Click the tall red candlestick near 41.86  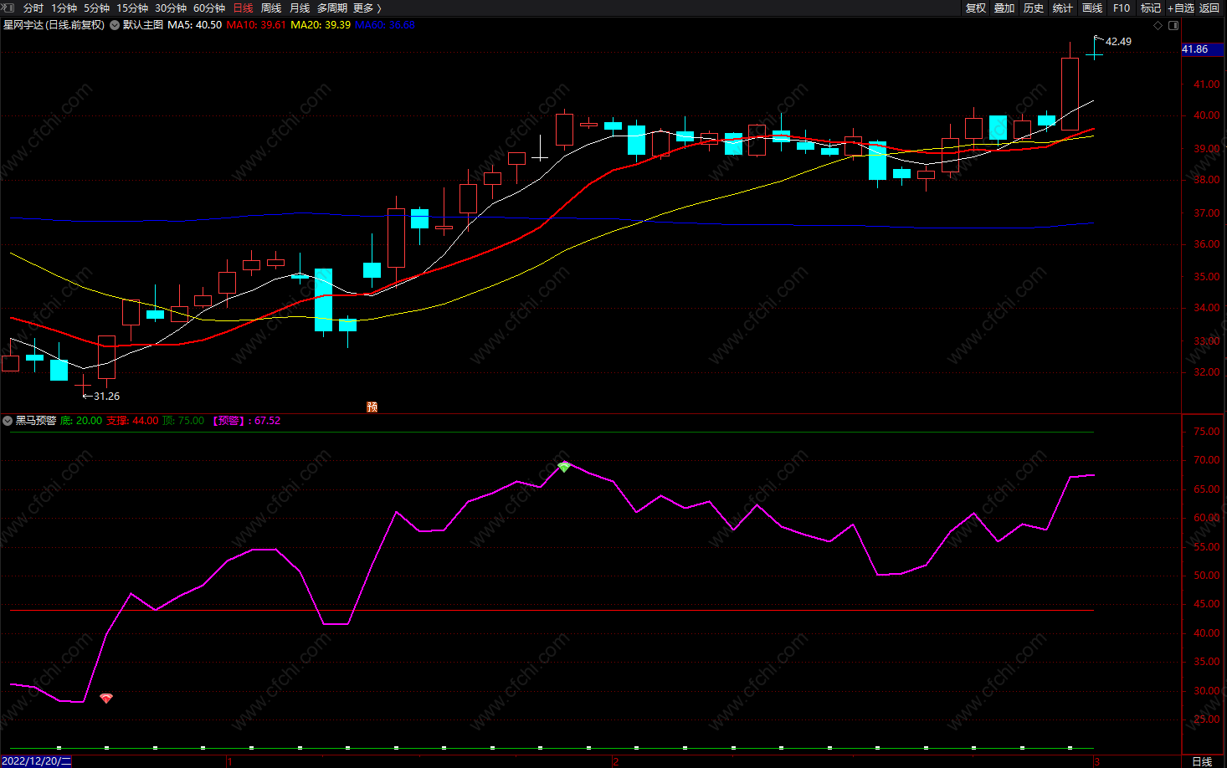(x=1070, y=94)
